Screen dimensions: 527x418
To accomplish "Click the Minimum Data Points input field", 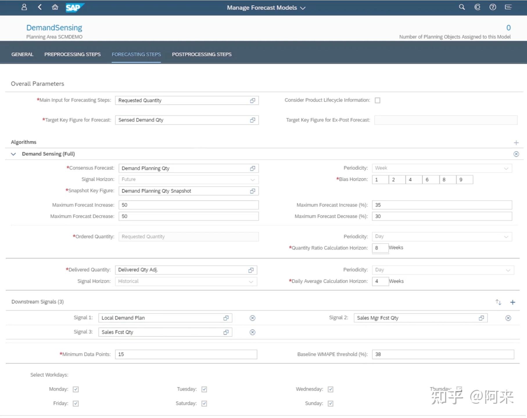I will 186,354.
